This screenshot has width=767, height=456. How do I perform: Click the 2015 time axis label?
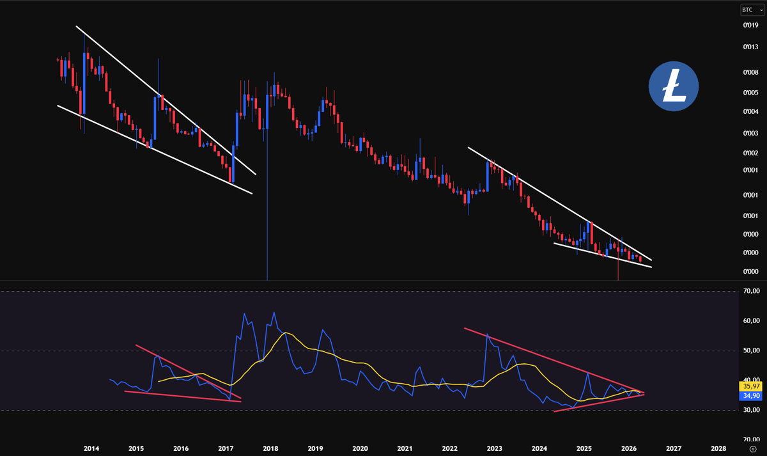[136, 449]
